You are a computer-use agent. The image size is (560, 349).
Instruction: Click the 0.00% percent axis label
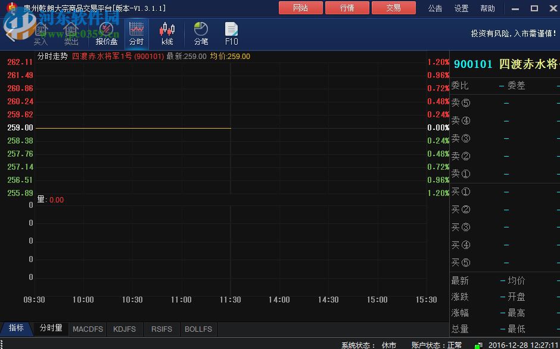[x=438, y=127]
